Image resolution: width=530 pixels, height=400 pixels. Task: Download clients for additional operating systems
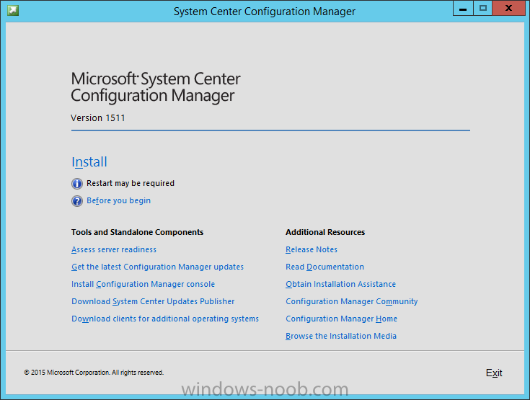click(165, 319)
